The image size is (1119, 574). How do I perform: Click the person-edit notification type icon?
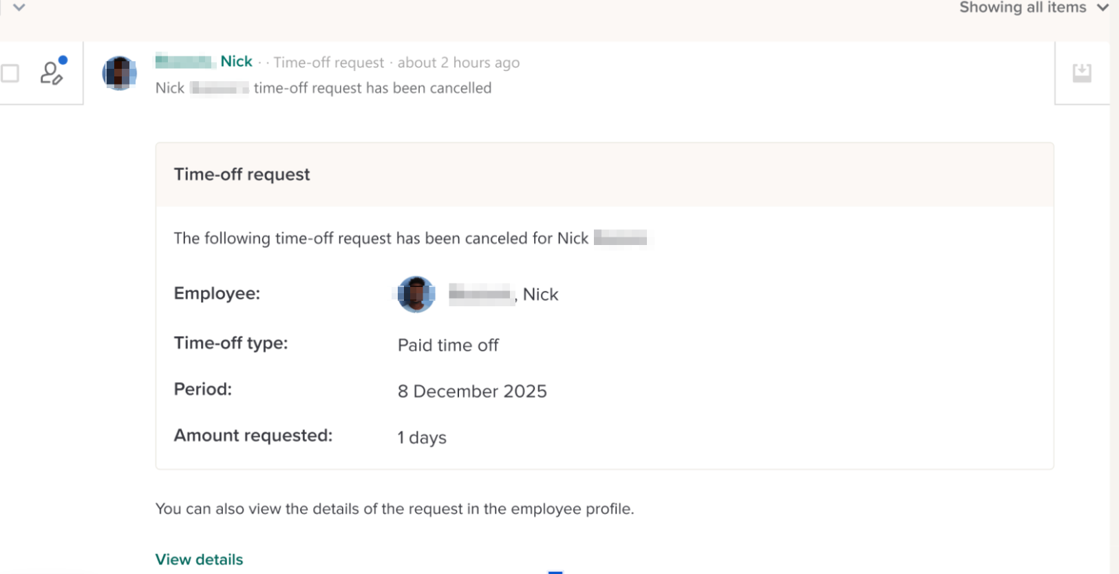click(x=51, y=73)
